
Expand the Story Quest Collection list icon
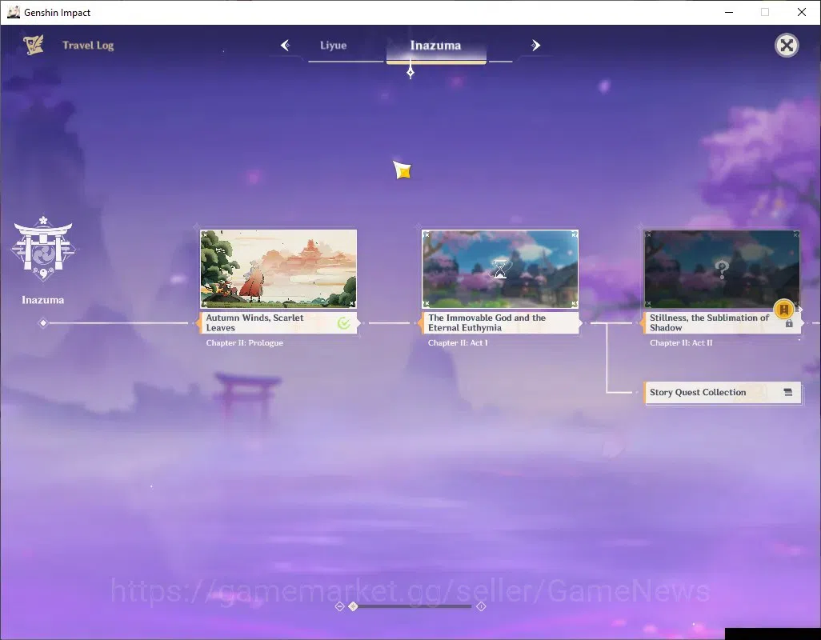[x=788, y=393]
